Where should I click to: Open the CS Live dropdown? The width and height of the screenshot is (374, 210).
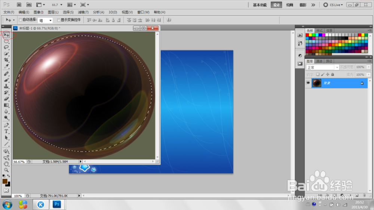(x=333, y=5)
